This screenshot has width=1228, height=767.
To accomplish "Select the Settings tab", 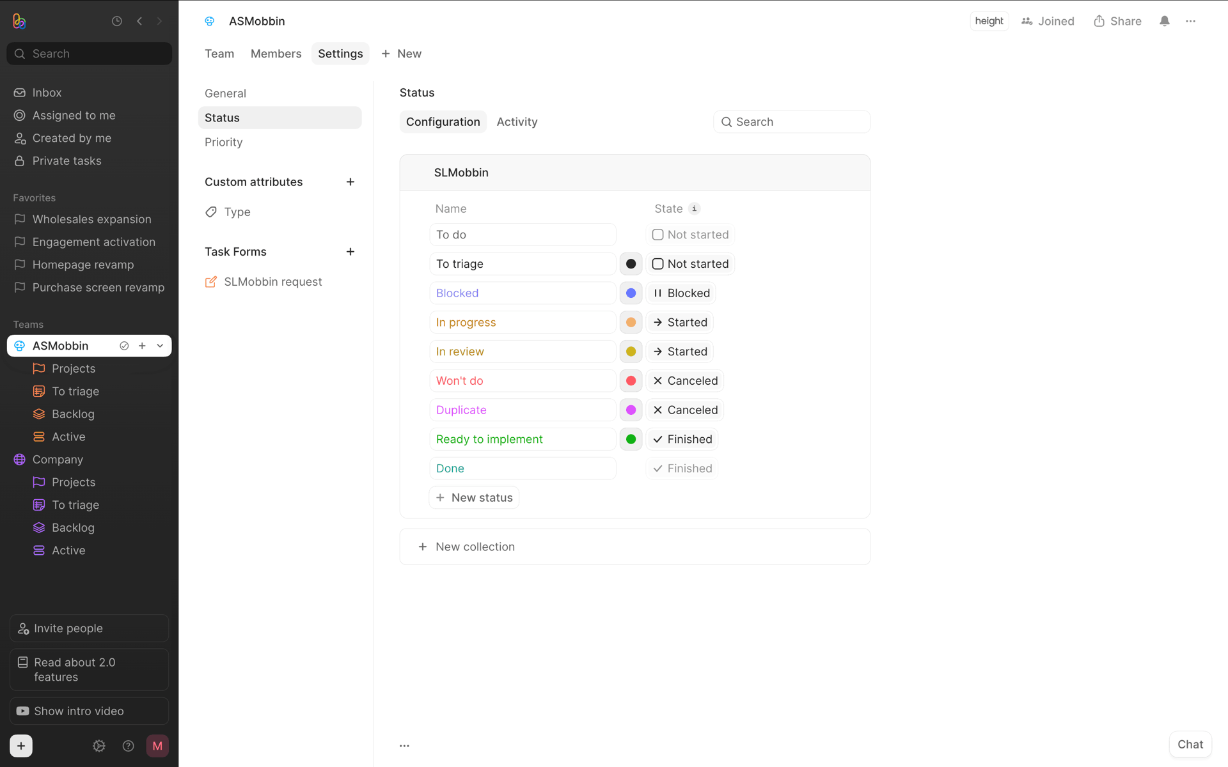I will (340, 54).
